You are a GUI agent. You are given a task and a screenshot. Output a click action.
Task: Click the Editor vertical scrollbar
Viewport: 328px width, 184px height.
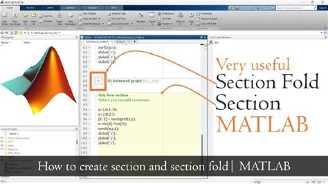202,155
